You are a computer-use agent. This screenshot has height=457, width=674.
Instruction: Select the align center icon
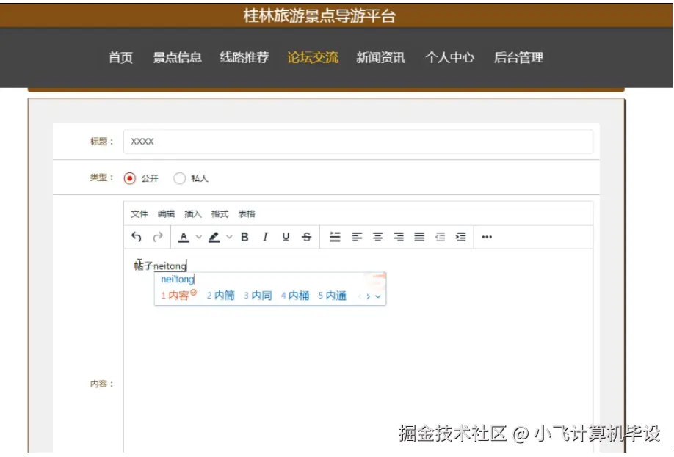(379, 237)
